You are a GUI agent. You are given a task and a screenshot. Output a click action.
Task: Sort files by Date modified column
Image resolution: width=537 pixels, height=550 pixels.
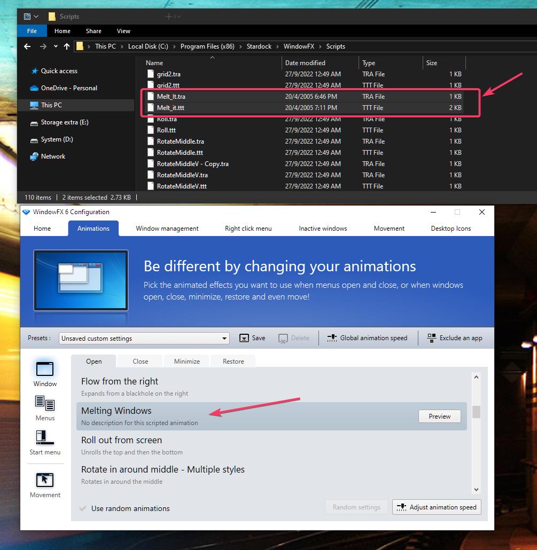pyautogui.click(x=305, y=63)
